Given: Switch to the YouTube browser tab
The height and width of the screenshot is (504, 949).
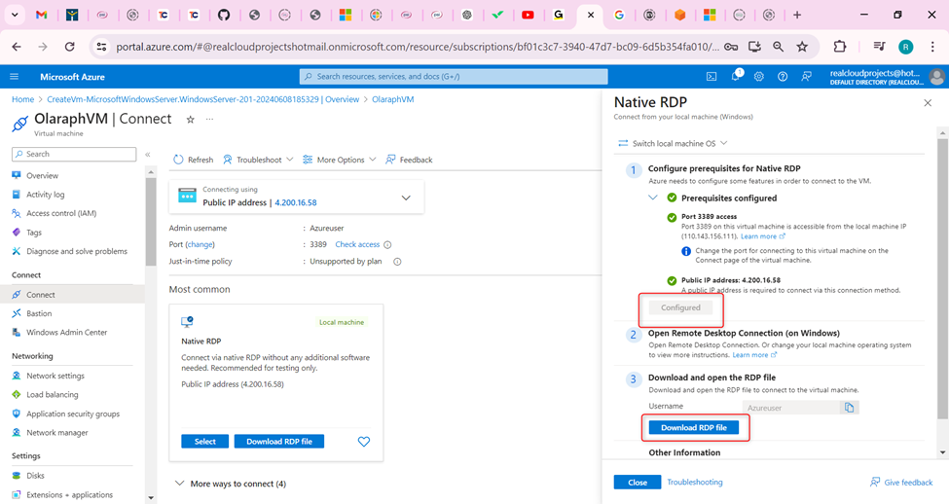Looking at the screenshot, I should [x=528, y=15].
